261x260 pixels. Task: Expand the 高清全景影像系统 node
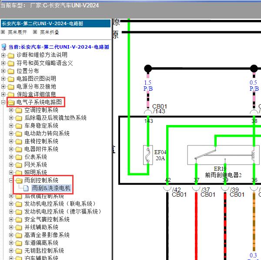coord(11,235)
